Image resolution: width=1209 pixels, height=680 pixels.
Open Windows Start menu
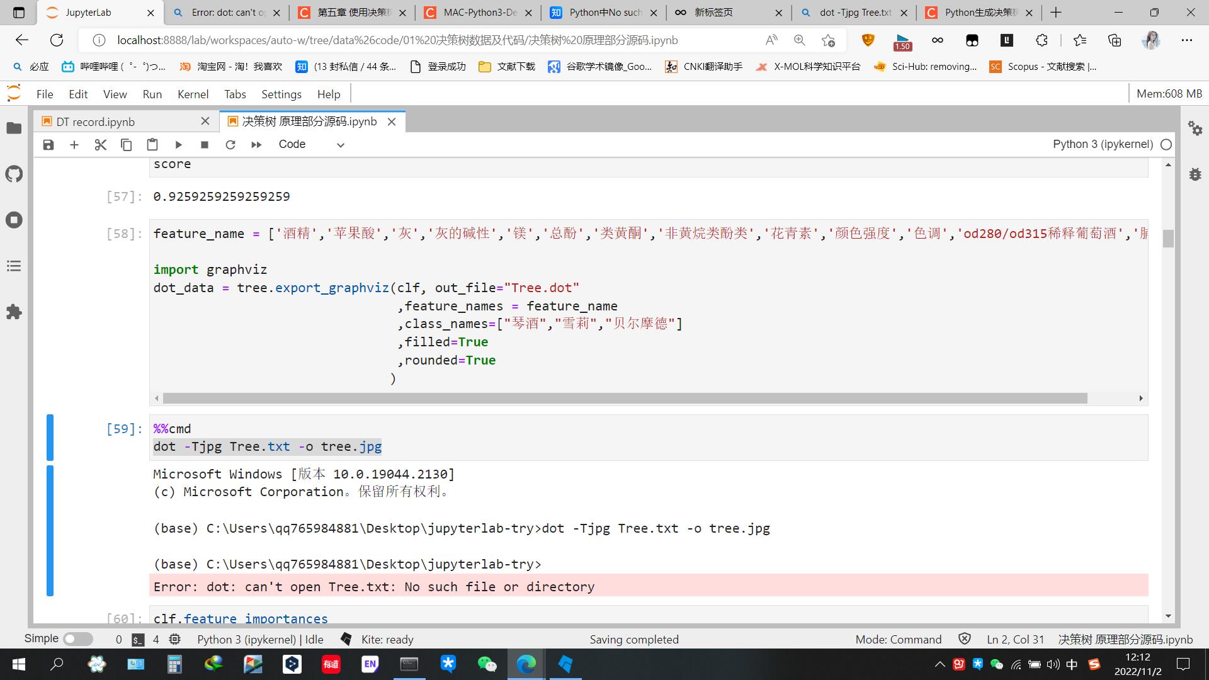[x=18, y=664]
